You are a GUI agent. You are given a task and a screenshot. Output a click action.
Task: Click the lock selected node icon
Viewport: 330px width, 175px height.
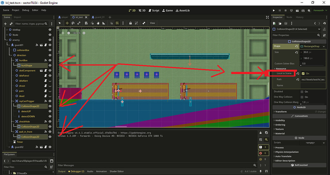(x=130, y=23)
